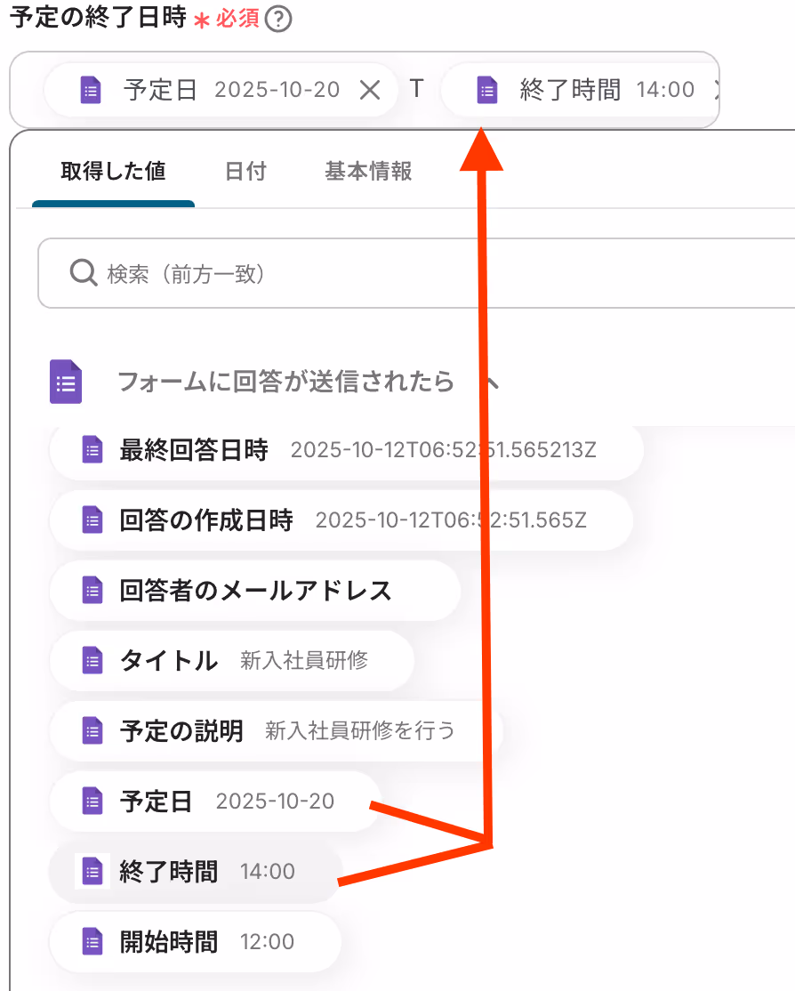Click the magnifier search icon
This screenshot has height=991, width=795.
point(84,273)
